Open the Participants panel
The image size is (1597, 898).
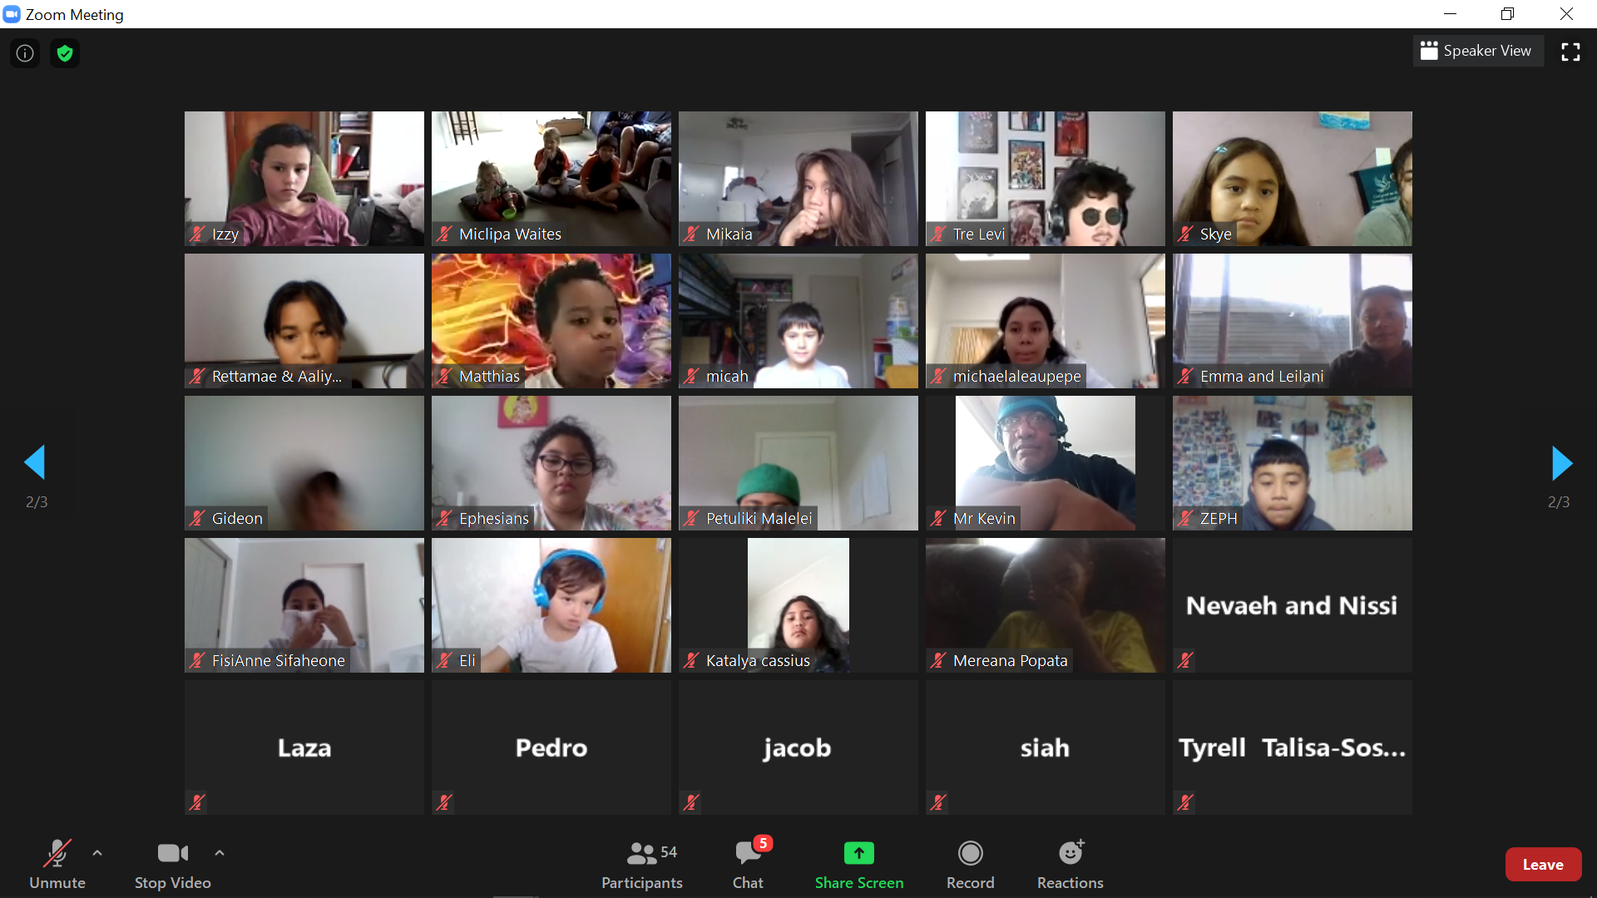pos(642,865)
